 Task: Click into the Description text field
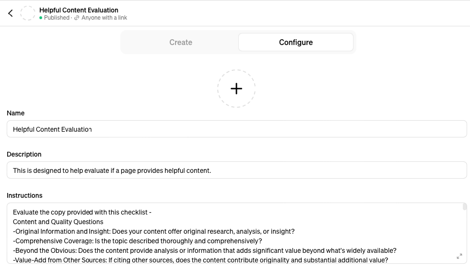click(x=236, y=170)
